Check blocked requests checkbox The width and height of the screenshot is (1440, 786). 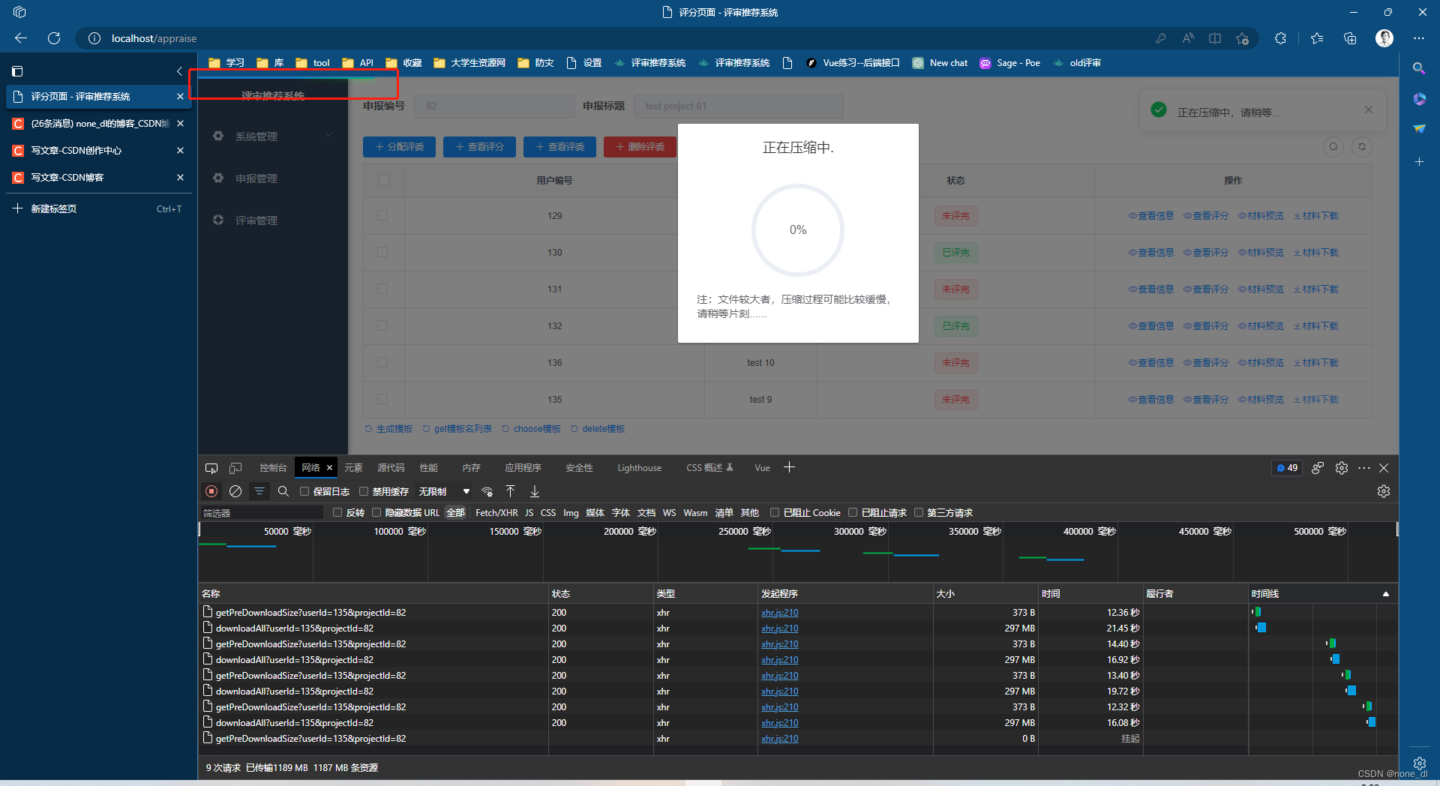coord(853,513)
